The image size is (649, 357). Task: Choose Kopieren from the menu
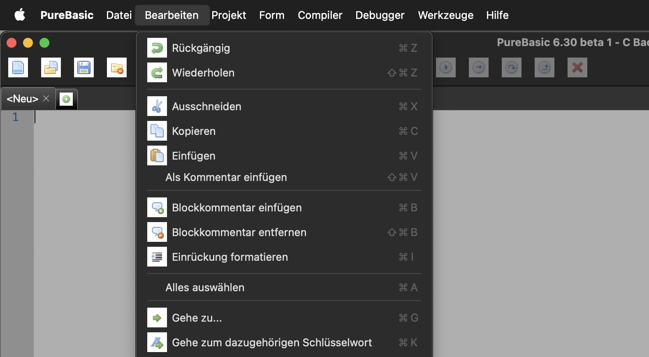(x=284, y=131)
